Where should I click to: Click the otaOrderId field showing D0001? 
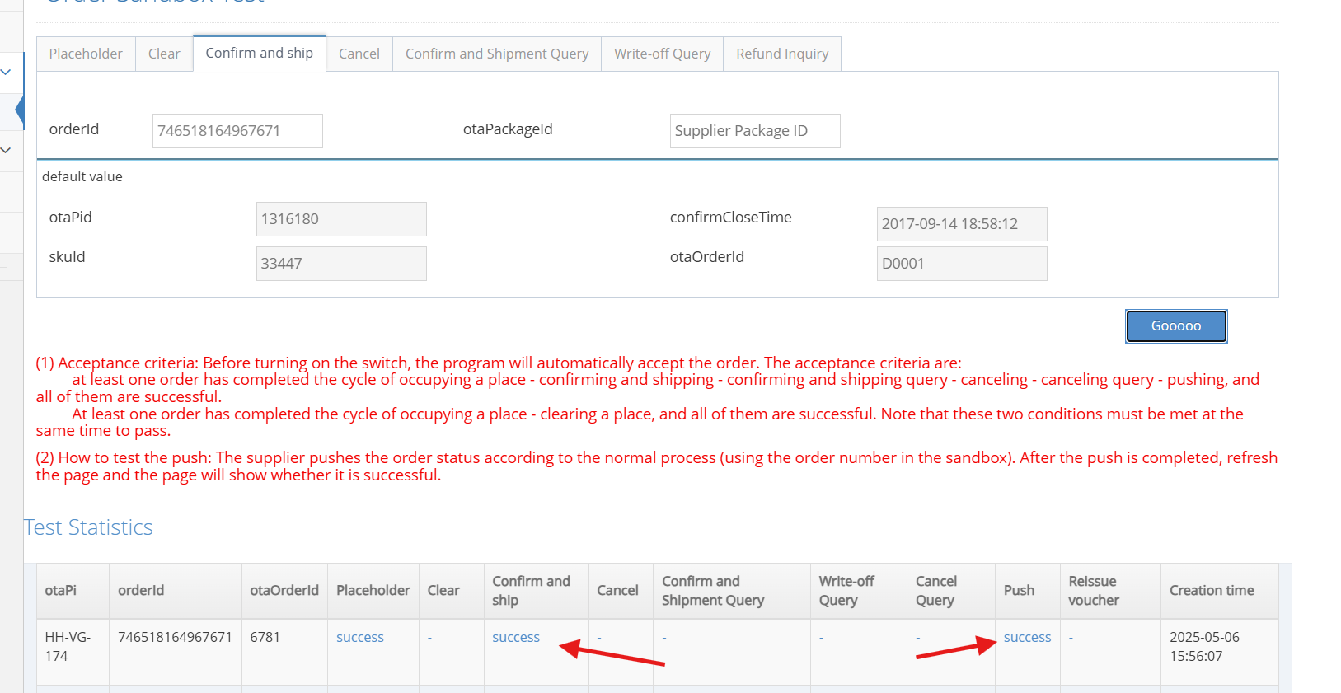(x=962, y=264)
